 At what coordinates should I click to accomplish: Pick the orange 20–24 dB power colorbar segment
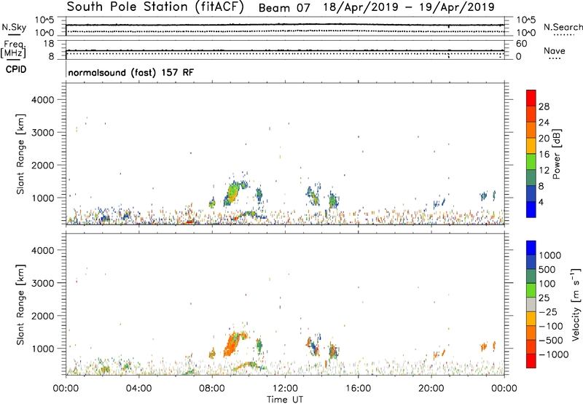(x=531, y=130)
